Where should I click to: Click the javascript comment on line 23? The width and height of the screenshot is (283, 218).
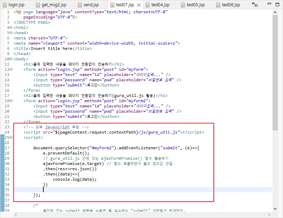[56, 127]
